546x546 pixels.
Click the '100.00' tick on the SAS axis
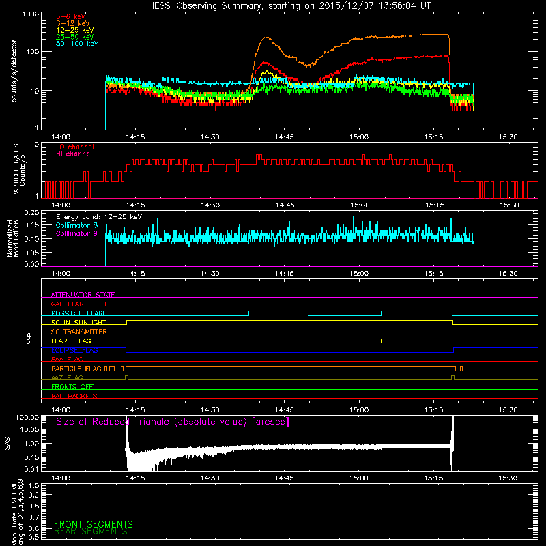[27, 417]
